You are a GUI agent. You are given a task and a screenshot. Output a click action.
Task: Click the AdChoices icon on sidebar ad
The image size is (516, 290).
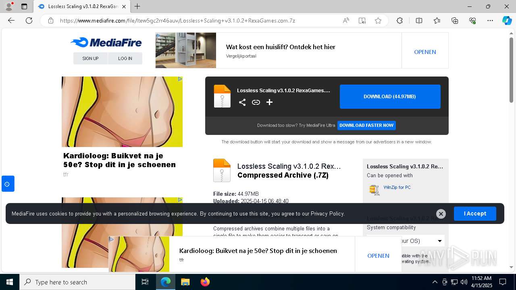[180, 79]
